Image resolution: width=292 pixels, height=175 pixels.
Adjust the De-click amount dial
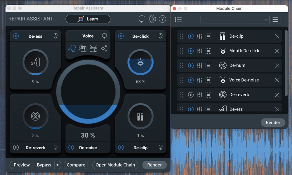[140, 62]
